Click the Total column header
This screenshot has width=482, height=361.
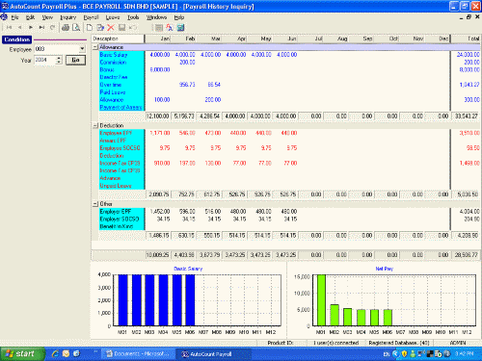click(x=466, y=39)
